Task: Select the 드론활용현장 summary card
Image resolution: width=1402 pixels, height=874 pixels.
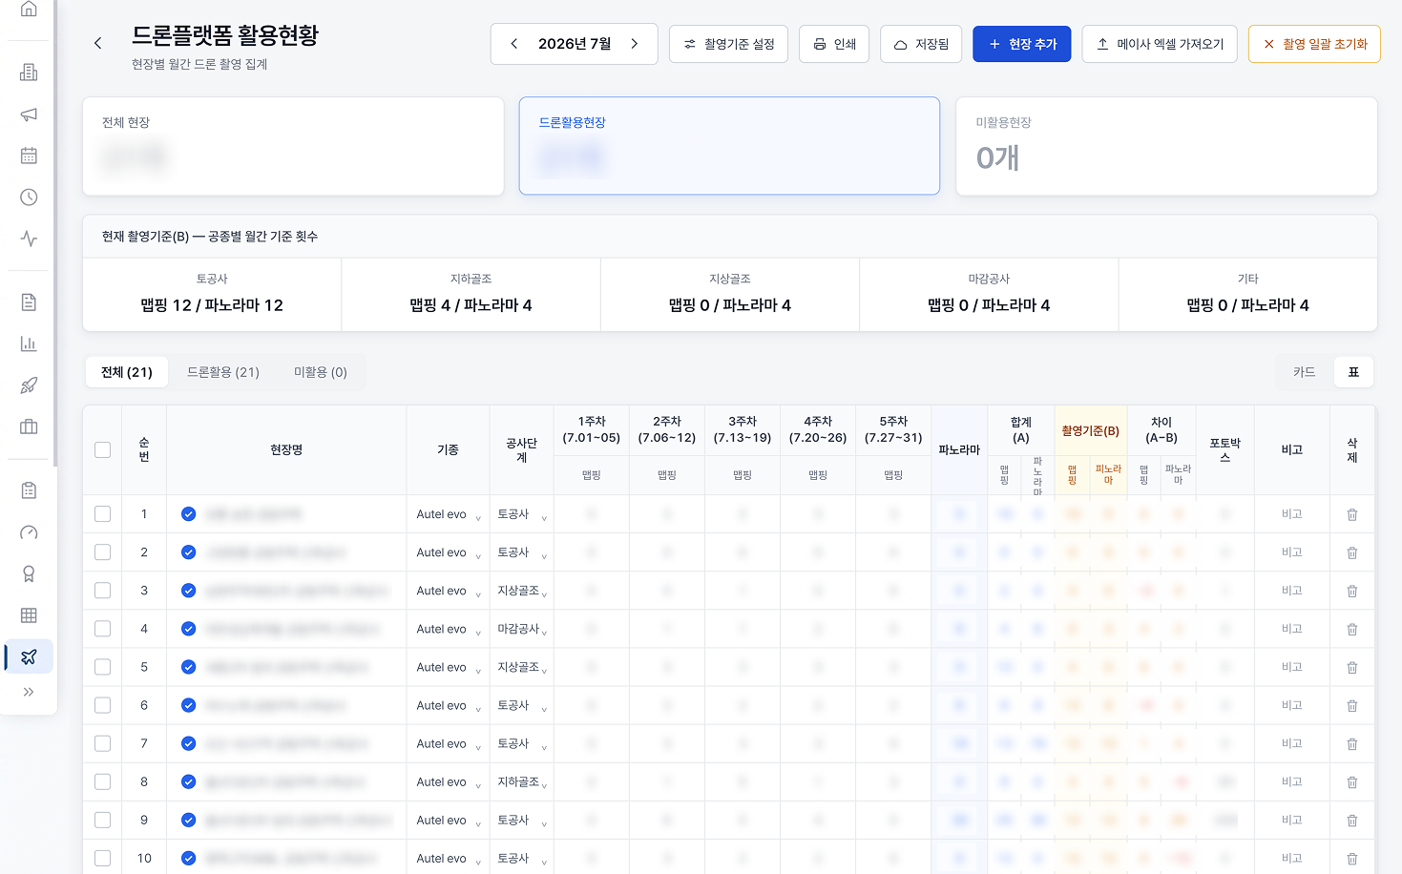Action: pyautogui.click(x=729, y=146)
